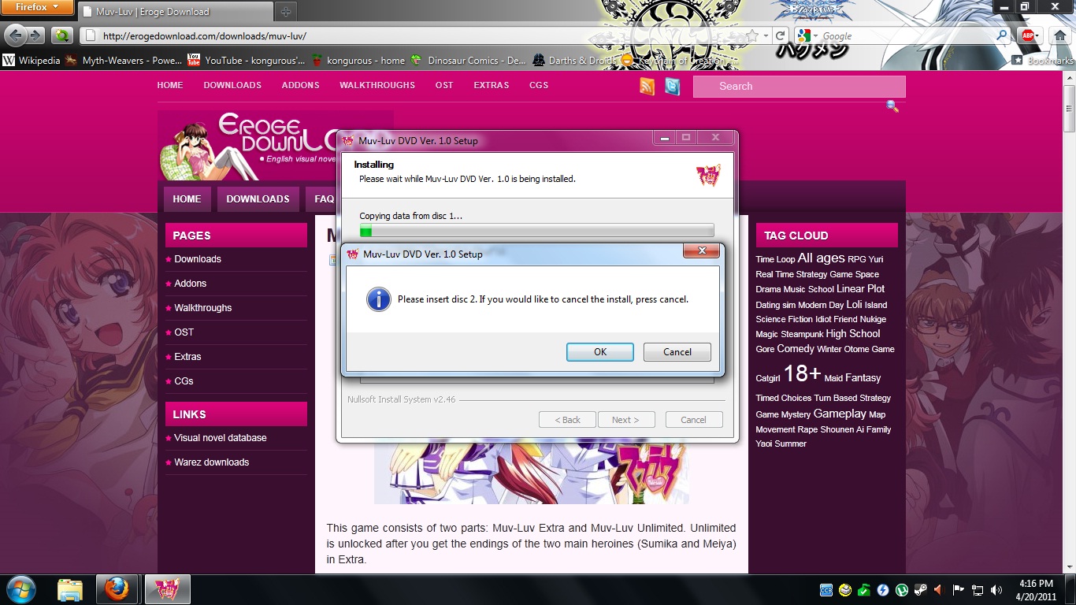The width and height of the screenshot is (1076, 605).
Task: Open ADDONS in the top site menu
Action: (301, 85)
